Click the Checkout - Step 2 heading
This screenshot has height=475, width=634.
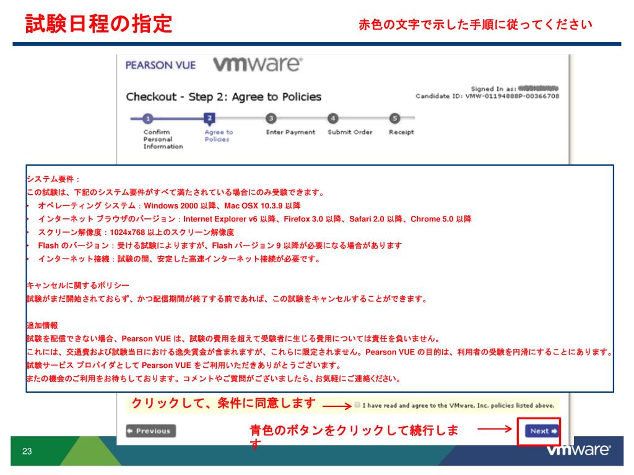pos(224,97)
